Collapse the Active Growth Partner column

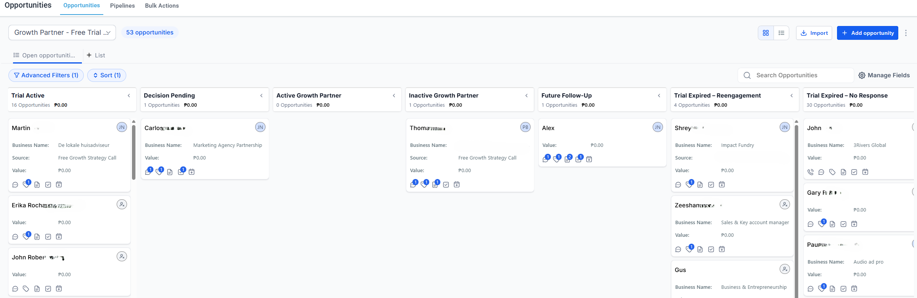coord(394,96)
